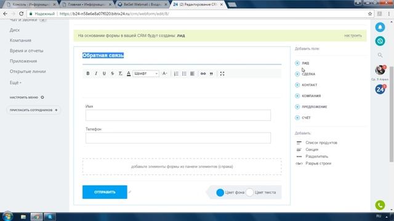Open the notifications bell
Screen dimensions: 394x221
coord(380,27)
